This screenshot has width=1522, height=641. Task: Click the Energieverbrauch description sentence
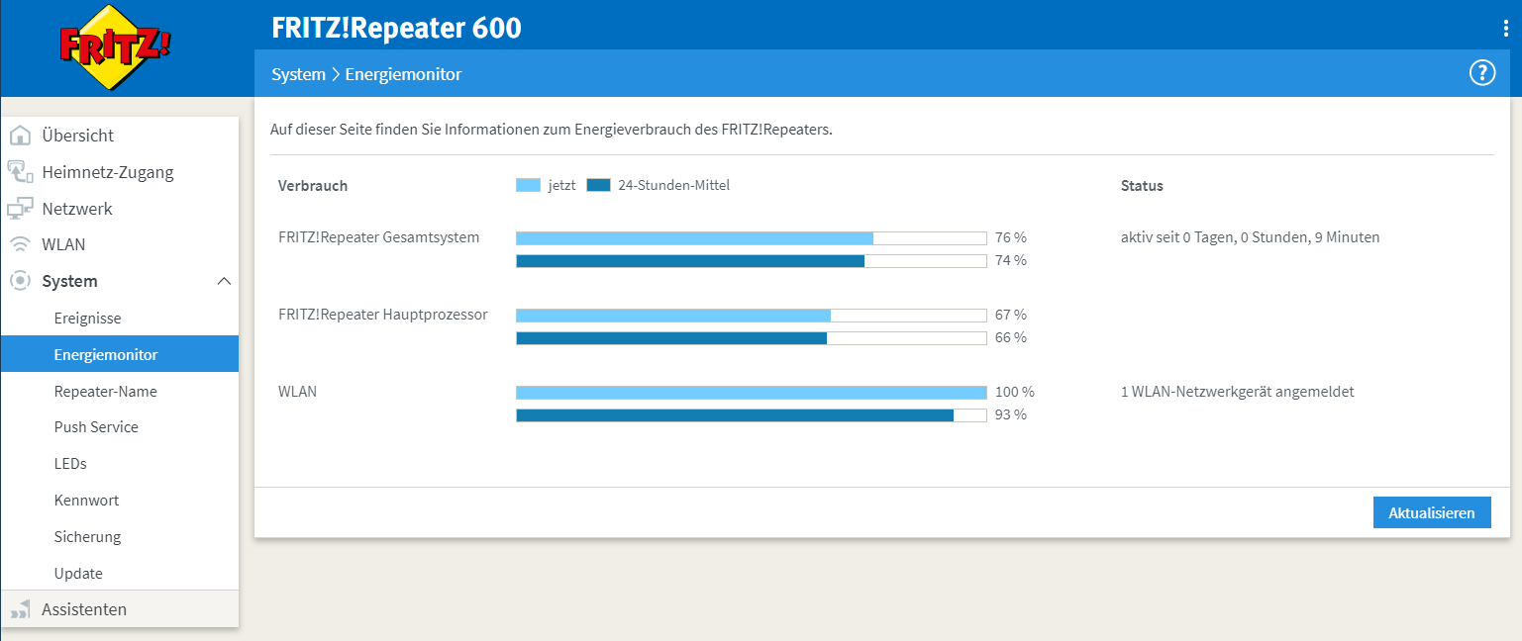click(x=552, y=130)
